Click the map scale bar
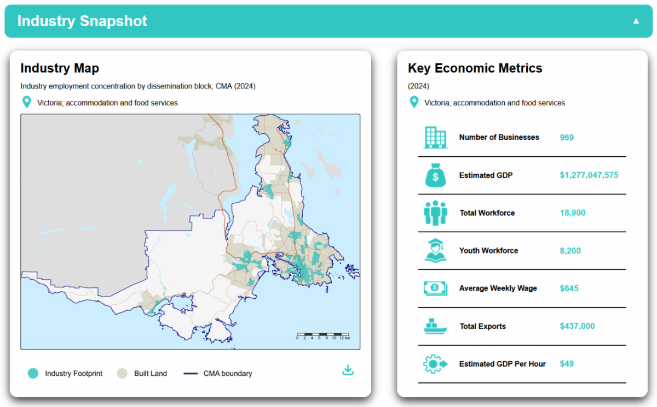This screenshot has height=407, width=657. (x=323, y=334)
